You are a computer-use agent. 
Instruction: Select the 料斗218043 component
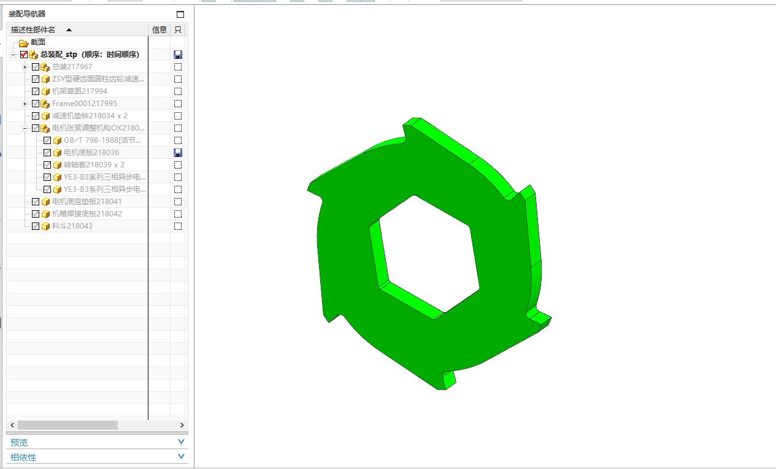coord(72,226)
